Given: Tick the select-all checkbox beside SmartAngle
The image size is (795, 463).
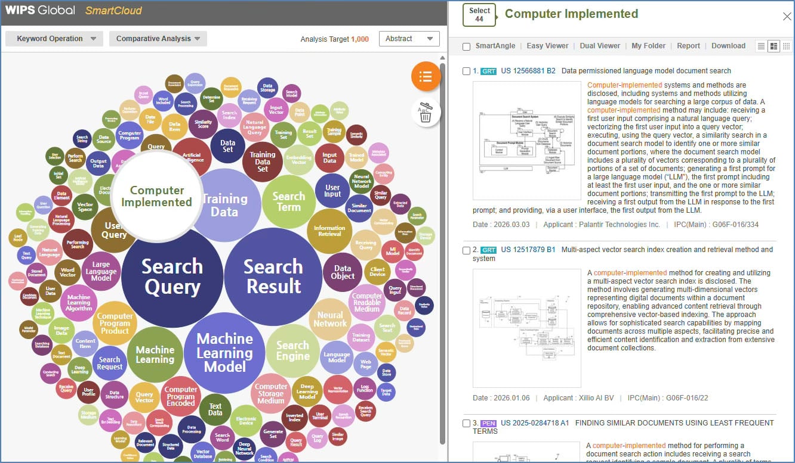Looking at the screenshot, I should pyautogui.click(x=466, y=46).
